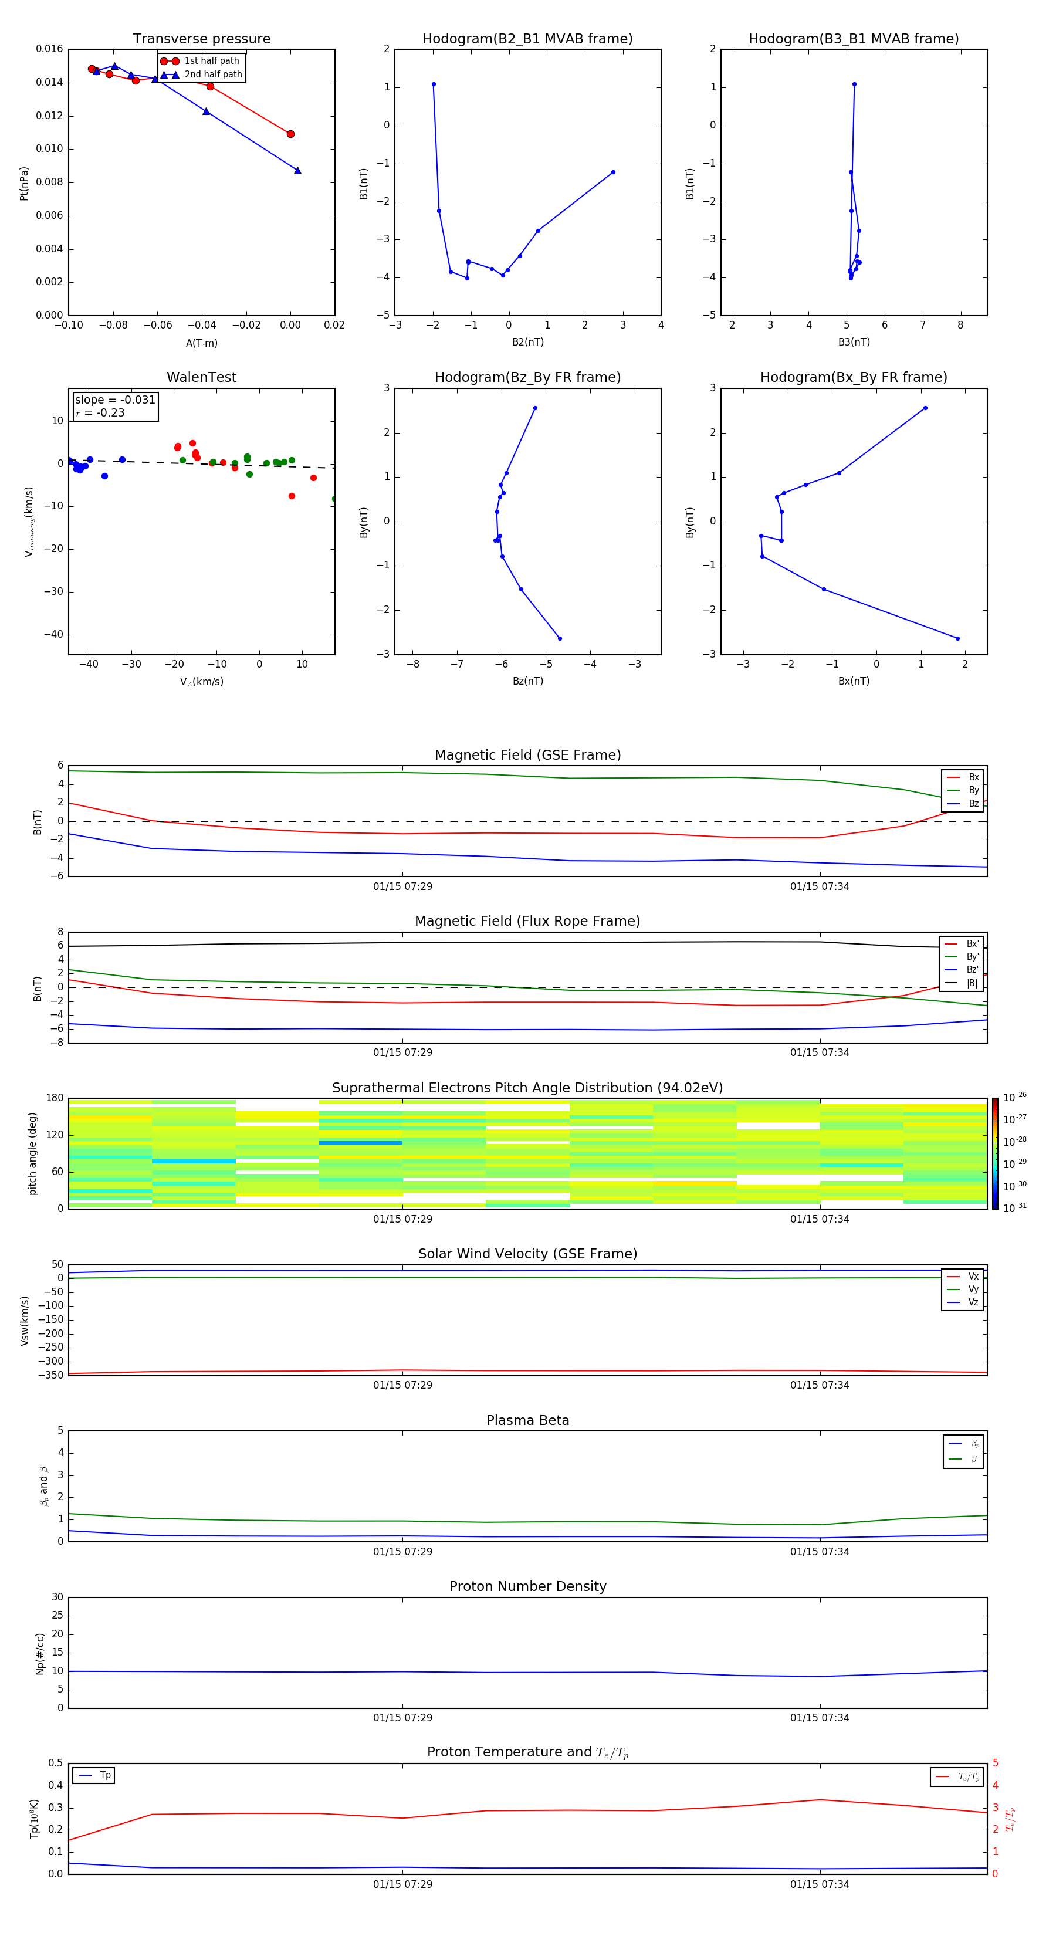Image resolution: width=1056 pixels, height=1936 pixels.
Task: Click '2nd half path' legend entry
Action: pos(201,75)
